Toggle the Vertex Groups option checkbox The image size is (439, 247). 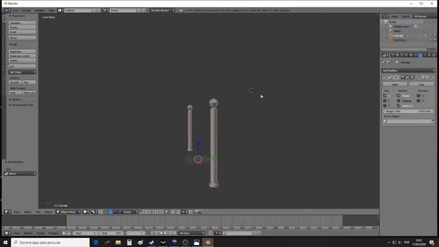[x=399, y=106]
